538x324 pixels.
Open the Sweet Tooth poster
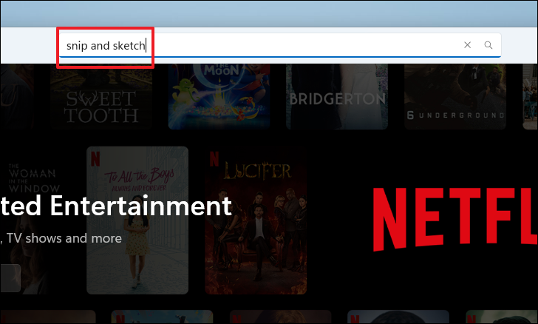[x=101, y=97]
